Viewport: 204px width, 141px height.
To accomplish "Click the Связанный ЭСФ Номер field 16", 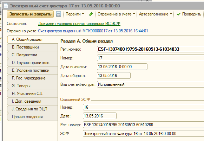I will pos(143,107).
